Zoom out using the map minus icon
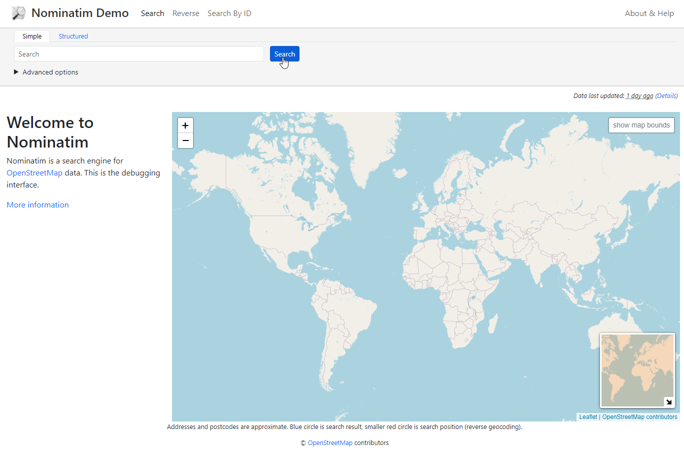 click(x=185, y=140)
